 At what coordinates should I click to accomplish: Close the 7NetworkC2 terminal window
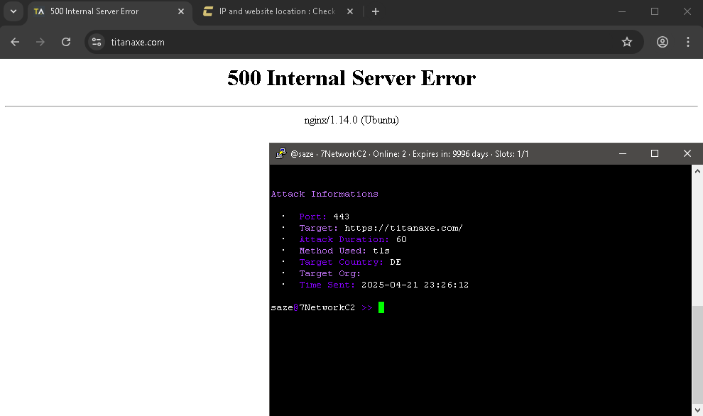(687, 154)
